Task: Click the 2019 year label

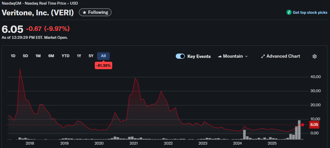Action: [x=65, y=143]
